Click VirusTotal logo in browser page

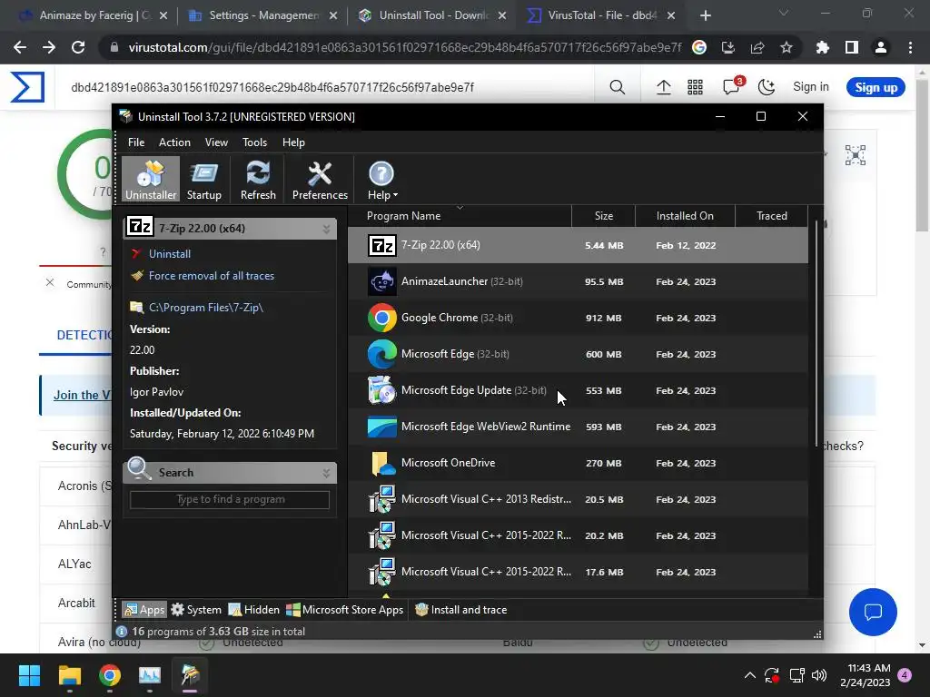coord(27,87)
